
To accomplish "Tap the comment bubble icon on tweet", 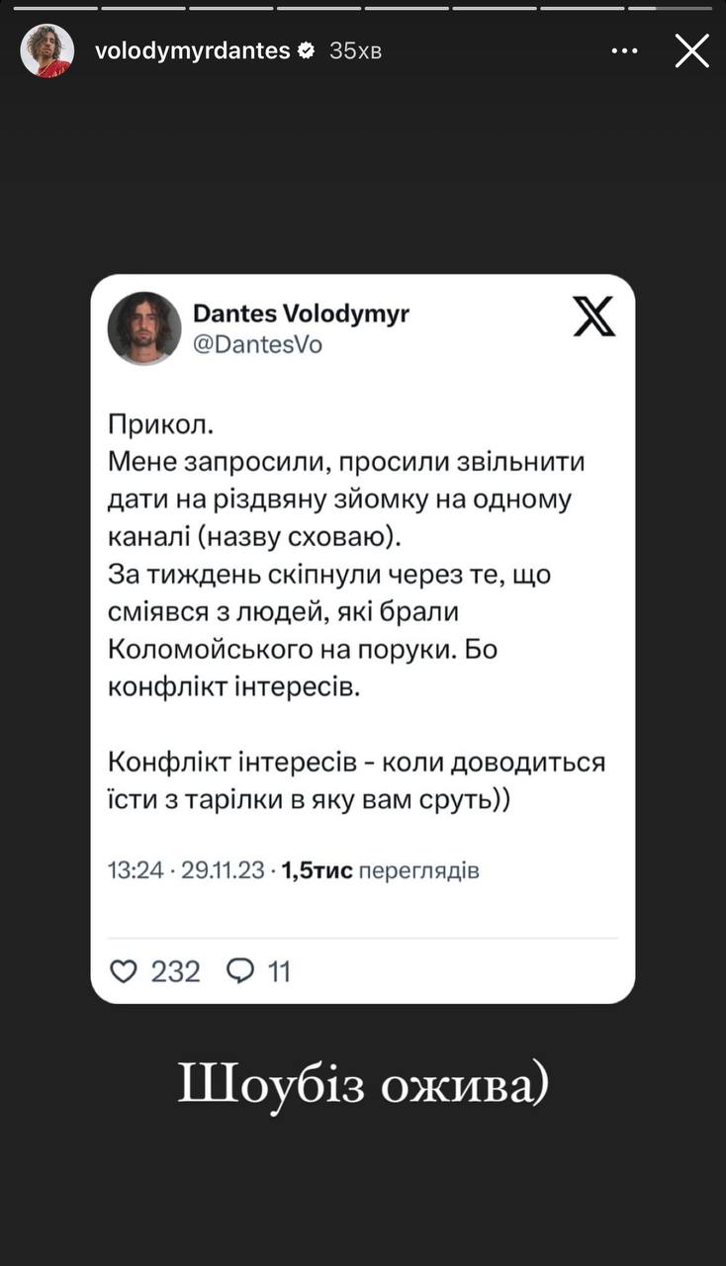I will coord(240,971).
